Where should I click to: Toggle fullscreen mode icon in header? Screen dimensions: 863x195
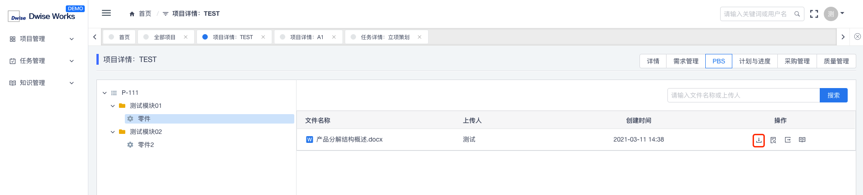tap(814, 14)
